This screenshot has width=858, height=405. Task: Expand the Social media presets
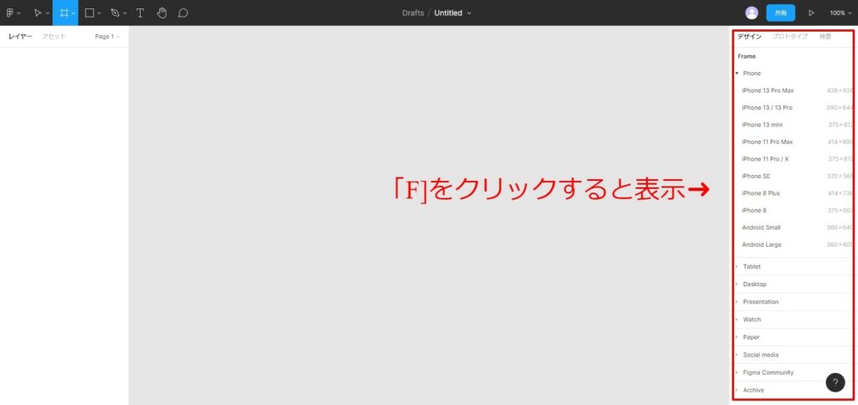(x=760, y=355)
